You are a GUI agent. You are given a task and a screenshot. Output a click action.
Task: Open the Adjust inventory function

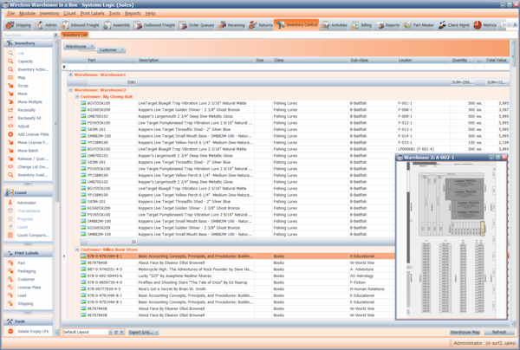click(x=23, y=126)
